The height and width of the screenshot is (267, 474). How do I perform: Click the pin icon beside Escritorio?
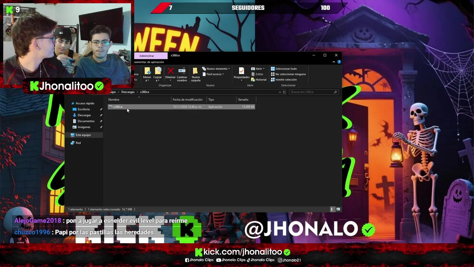coord(101,109)
